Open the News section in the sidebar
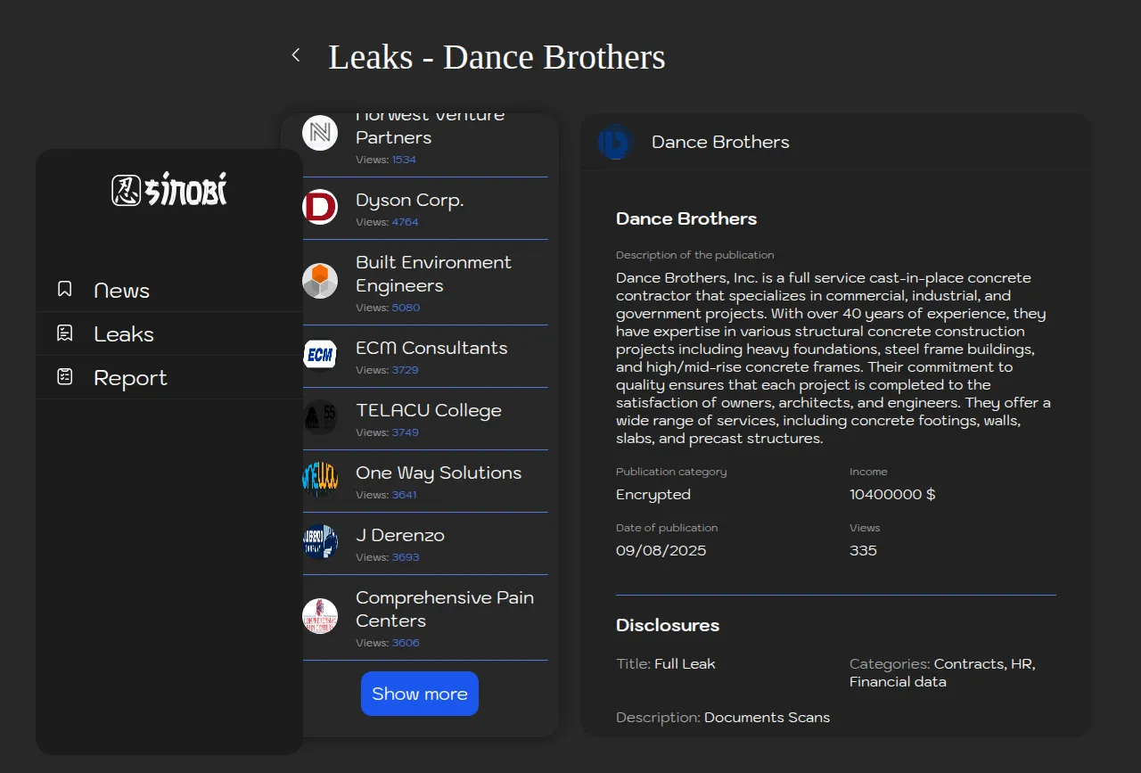 (121, 291)
